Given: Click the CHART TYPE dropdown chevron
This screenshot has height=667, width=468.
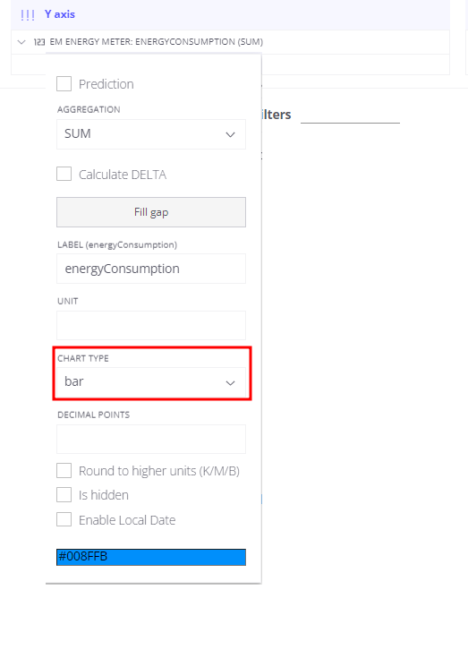Looking at the screenshot, I should [230, 383].
